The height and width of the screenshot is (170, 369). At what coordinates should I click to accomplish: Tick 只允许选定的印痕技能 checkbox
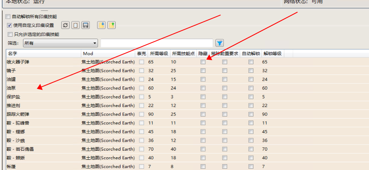[11, 35]
